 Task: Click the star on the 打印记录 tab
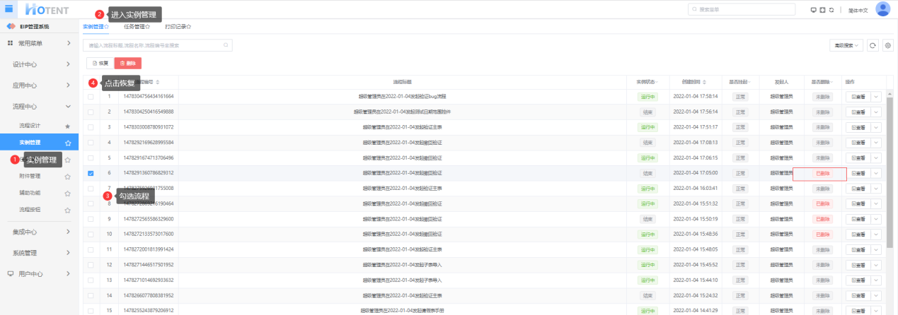coord(189,27)
